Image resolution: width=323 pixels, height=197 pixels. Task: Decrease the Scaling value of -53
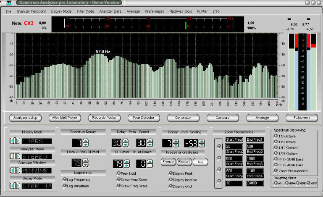click(202, 145)
